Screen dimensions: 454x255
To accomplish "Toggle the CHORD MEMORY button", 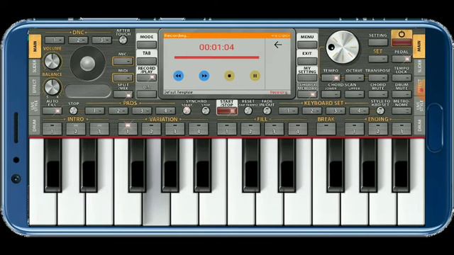I will [x=307, y=94].
